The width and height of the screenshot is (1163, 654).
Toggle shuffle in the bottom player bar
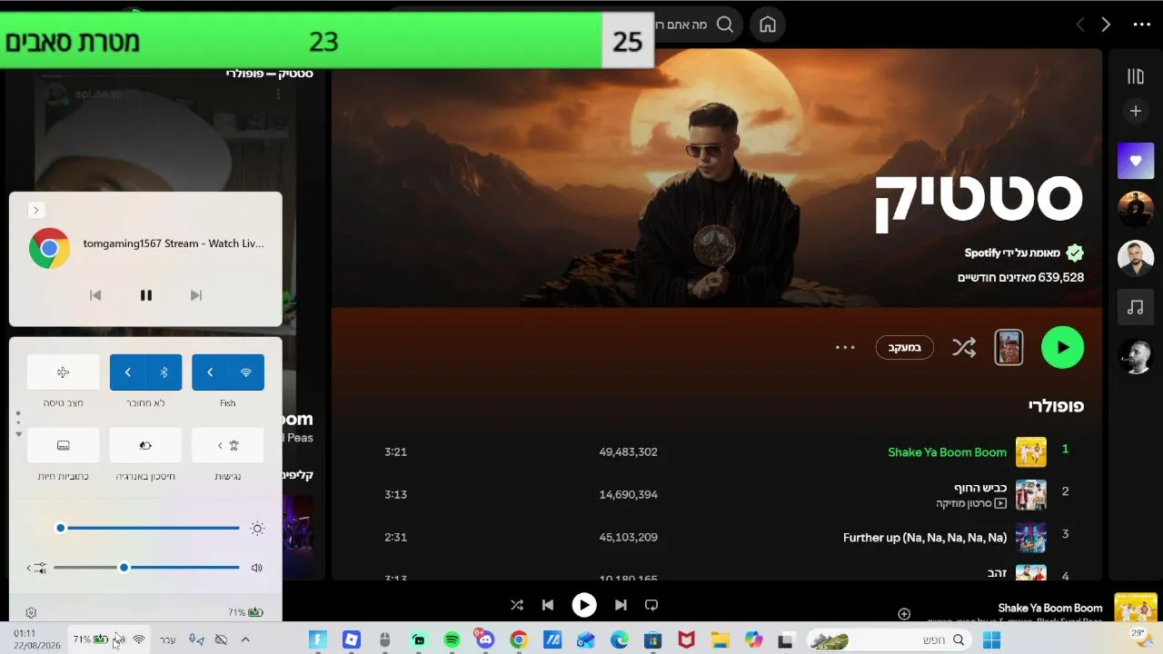517,605
